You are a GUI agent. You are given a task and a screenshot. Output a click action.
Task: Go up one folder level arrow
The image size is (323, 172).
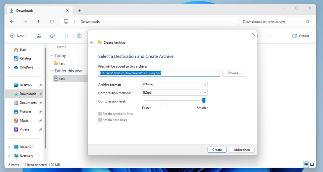tap(38, 21)
